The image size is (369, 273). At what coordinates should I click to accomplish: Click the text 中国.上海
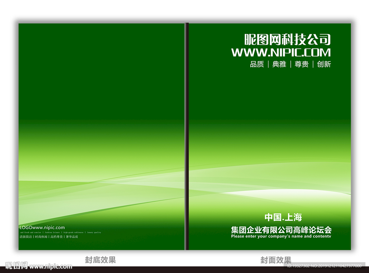tap(283, 217)
